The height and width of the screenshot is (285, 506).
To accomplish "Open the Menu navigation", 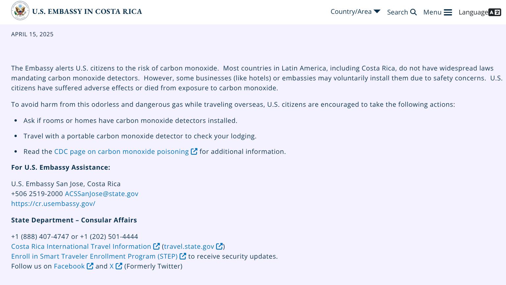I will tap(432, 13).
